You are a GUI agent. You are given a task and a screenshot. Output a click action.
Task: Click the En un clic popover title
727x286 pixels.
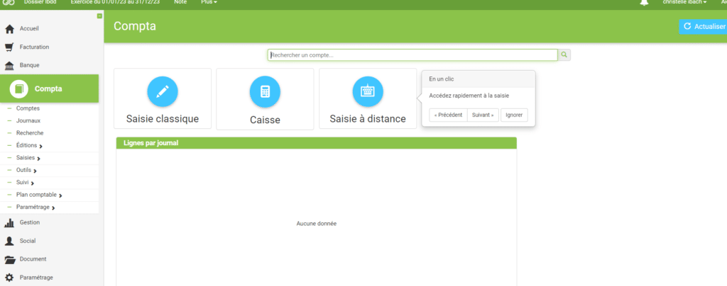442,79
